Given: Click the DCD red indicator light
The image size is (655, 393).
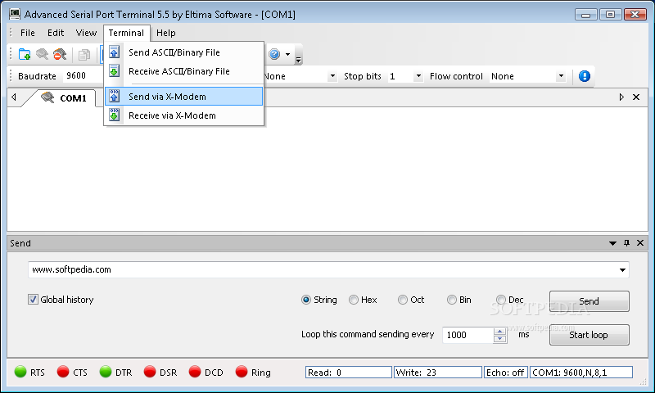Looking at the screenshot, I should coord(195,371).
